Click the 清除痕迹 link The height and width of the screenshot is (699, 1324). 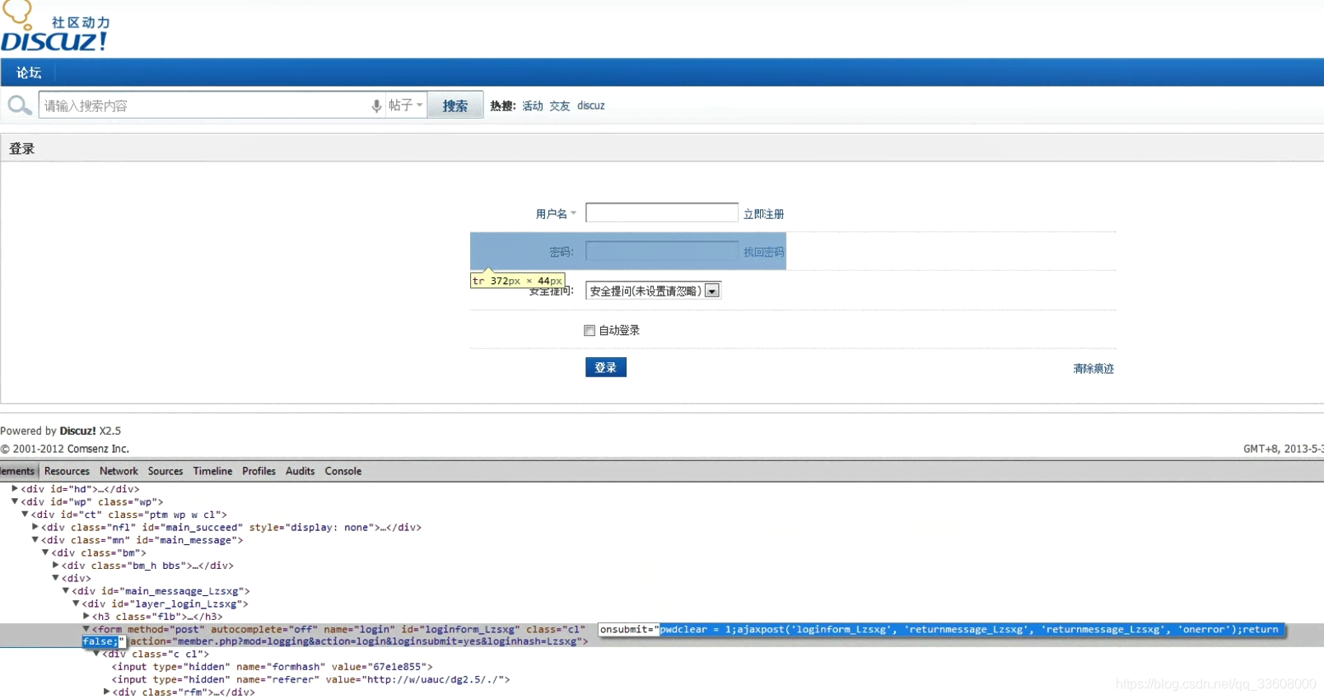pos(1093,368)
